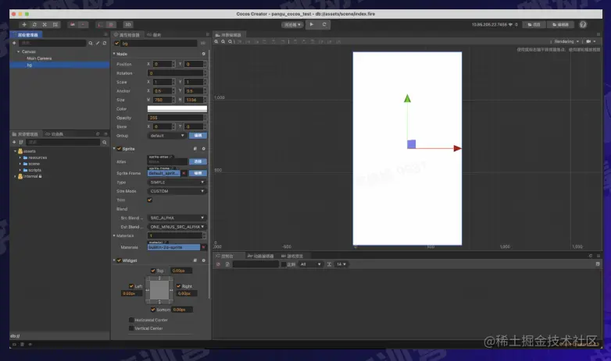The height and width of the screenshot is (361, 611).
Task: Expand the scripts folder
Action: pyautogui.click(x=20, y=170)
